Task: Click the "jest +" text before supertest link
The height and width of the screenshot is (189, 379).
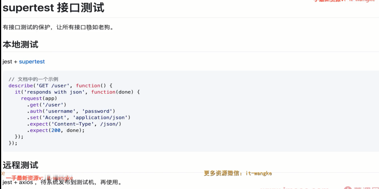Action: (x=10, y=62)
